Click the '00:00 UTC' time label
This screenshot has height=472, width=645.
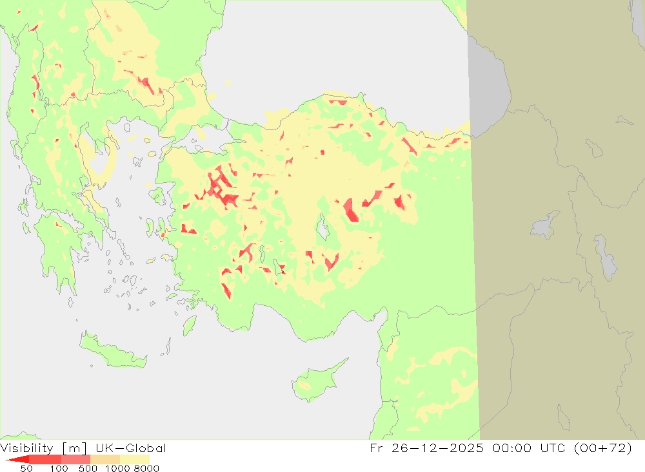coord(528,448)
